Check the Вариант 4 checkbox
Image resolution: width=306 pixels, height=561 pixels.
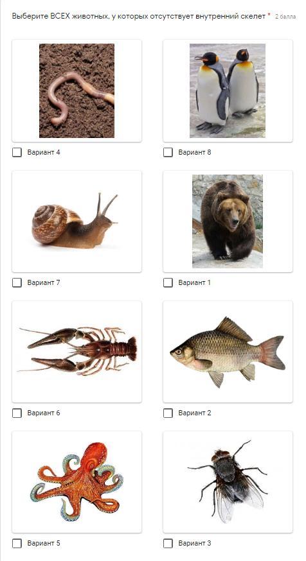[17, 152]
